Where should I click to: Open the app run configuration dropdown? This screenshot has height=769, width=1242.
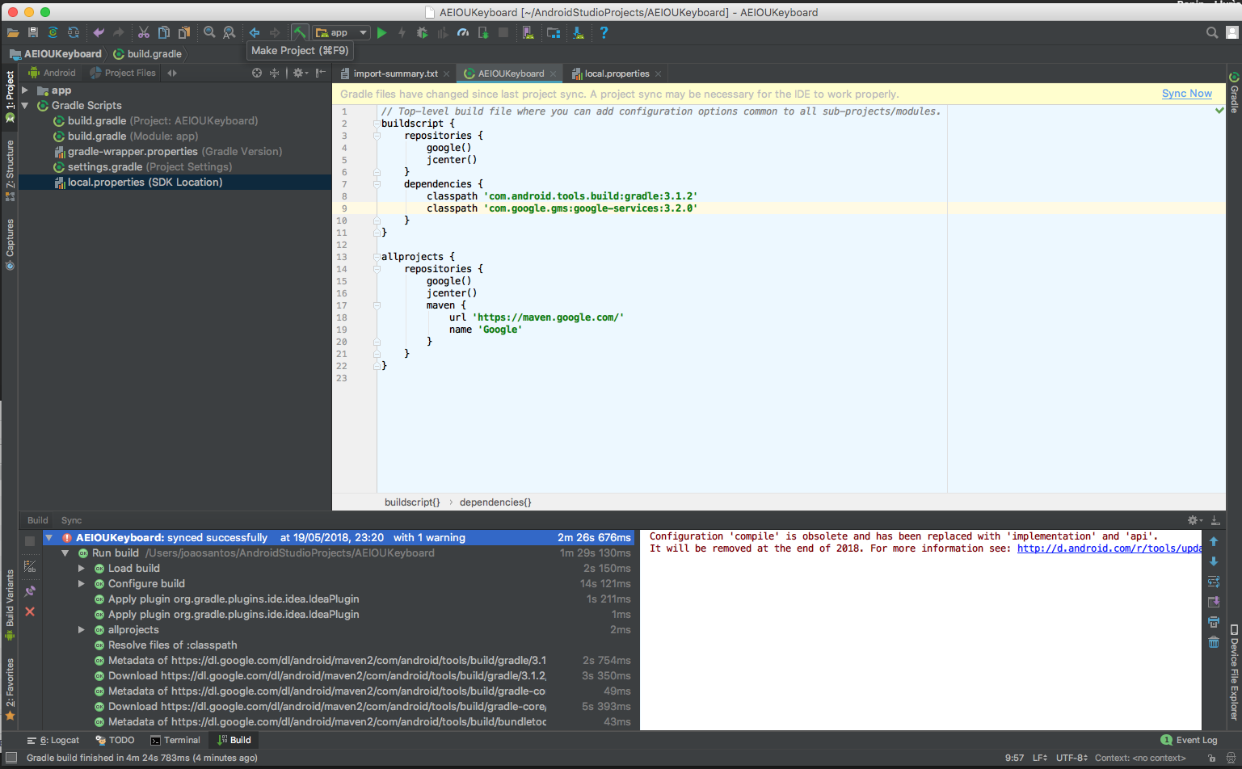pos(342,32)
